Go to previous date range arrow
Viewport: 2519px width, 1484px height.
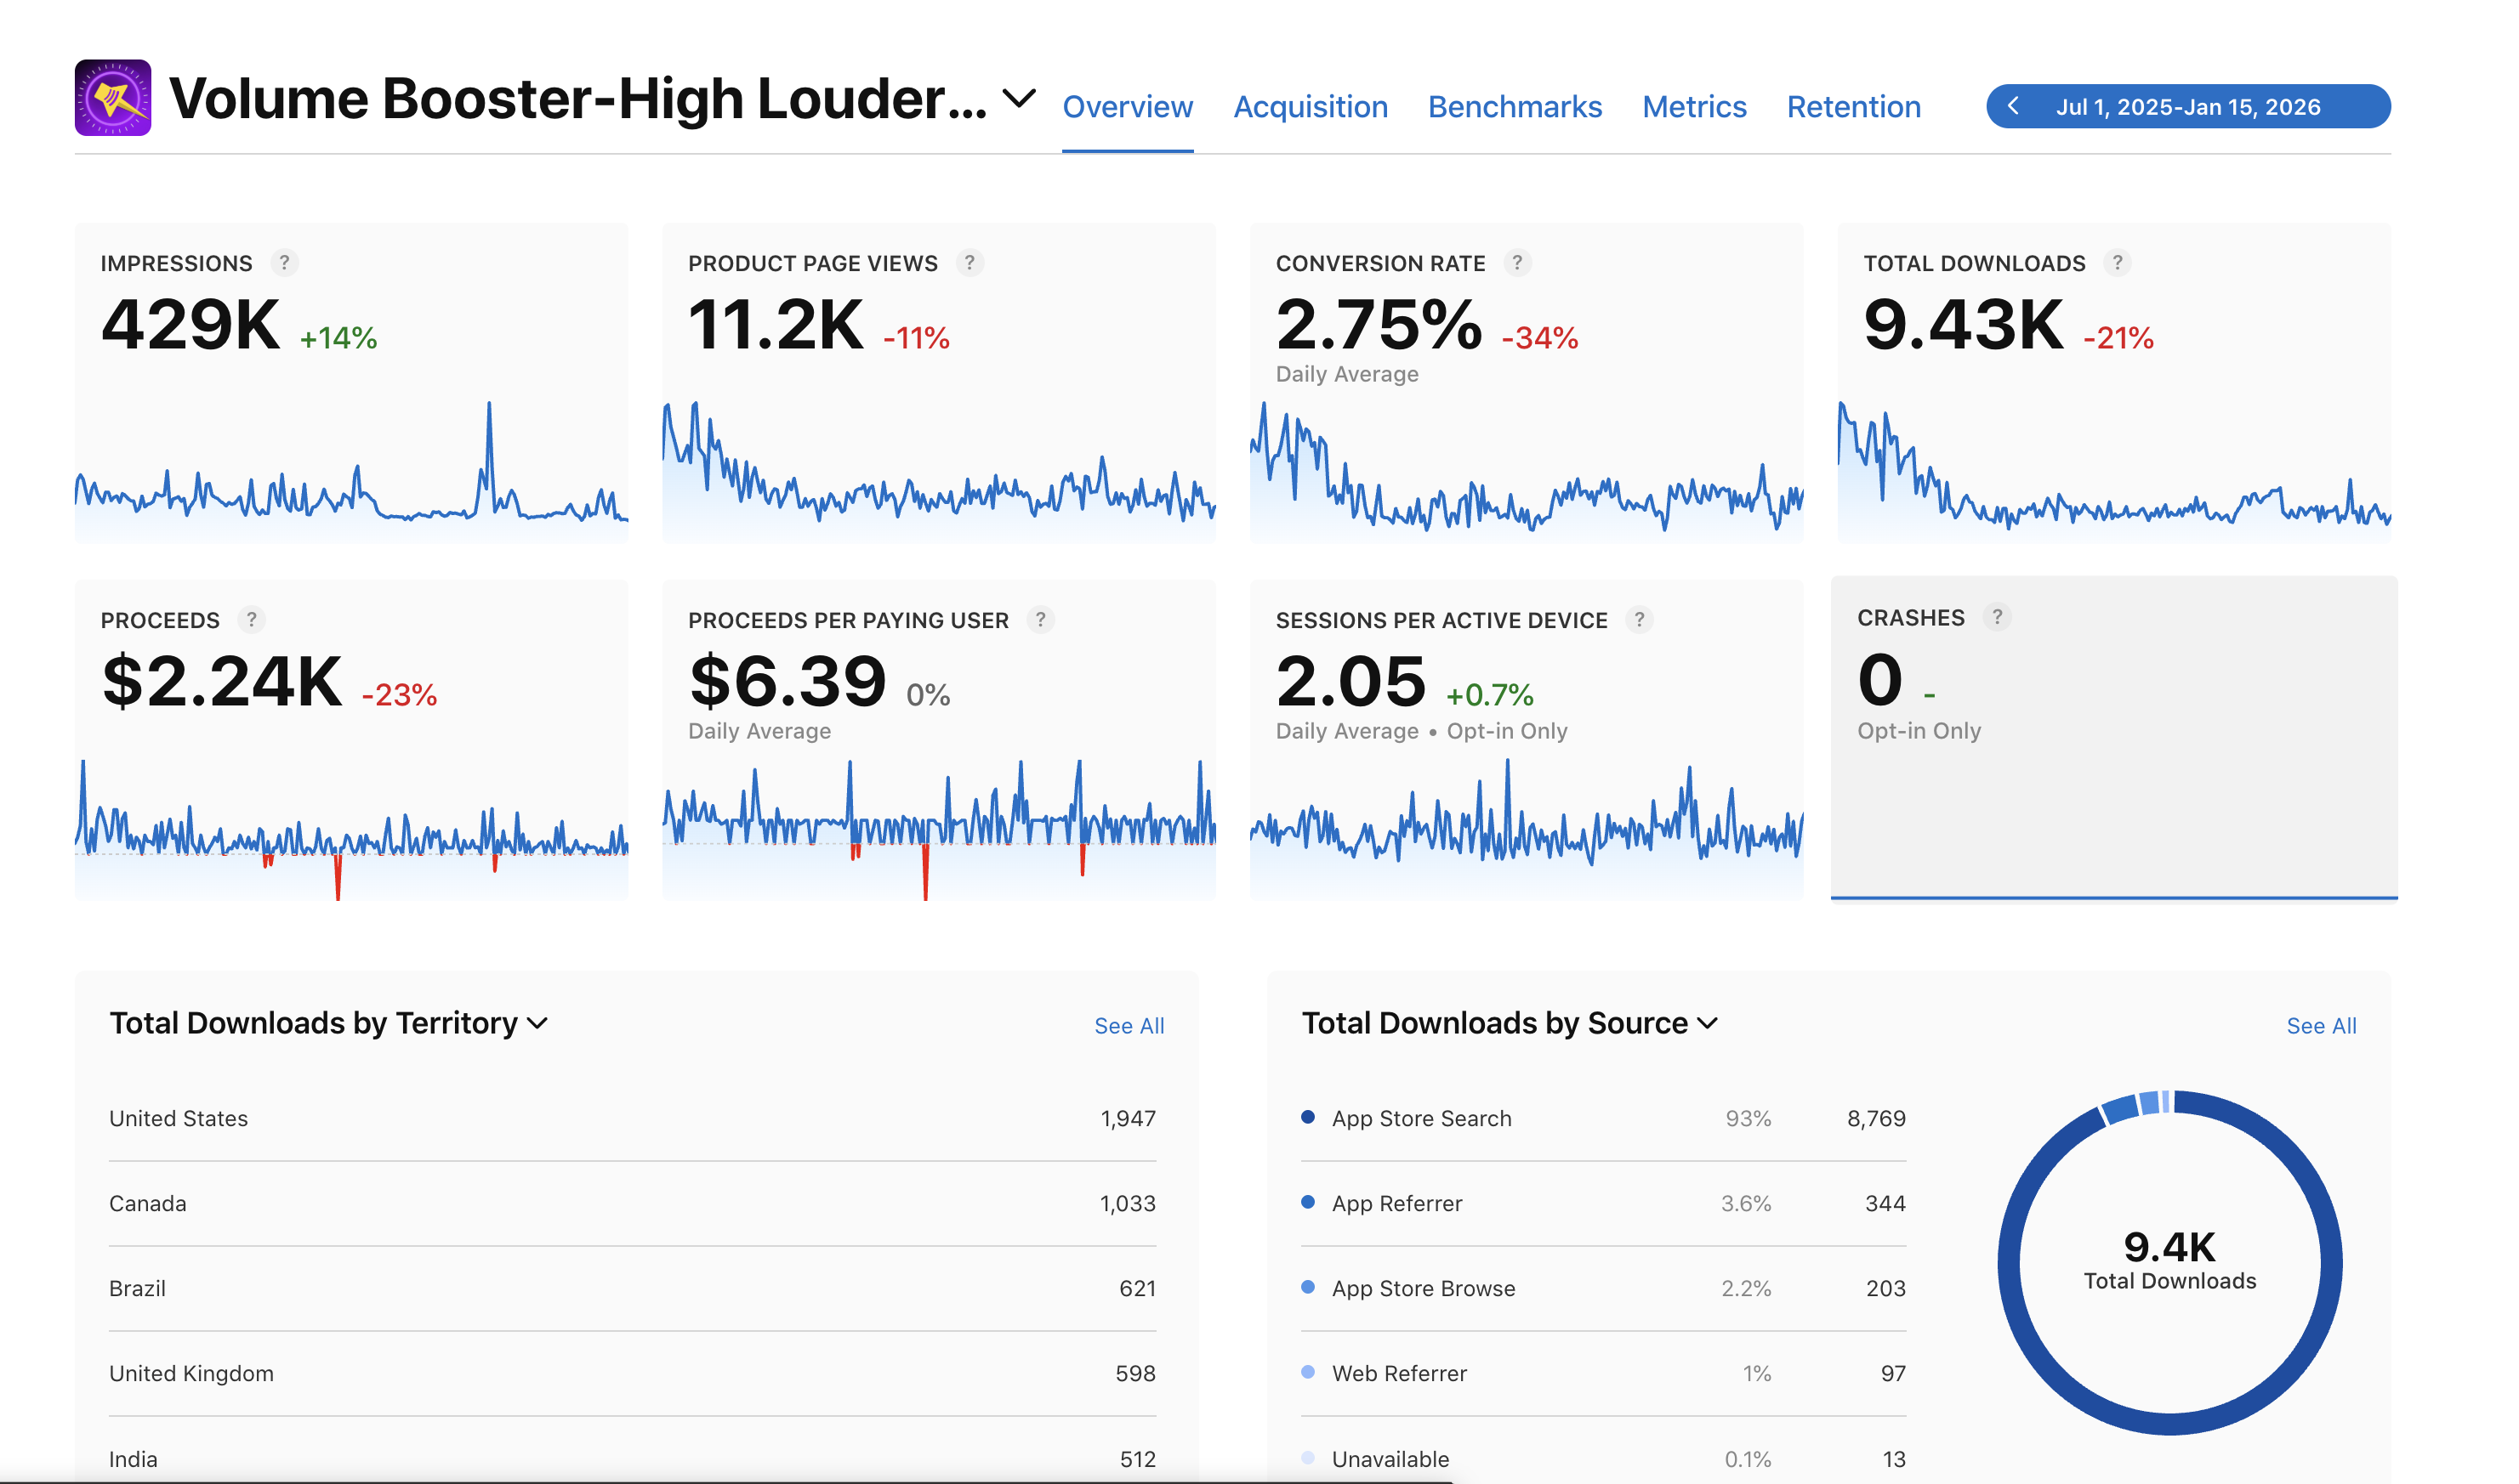pos(2014,106)
